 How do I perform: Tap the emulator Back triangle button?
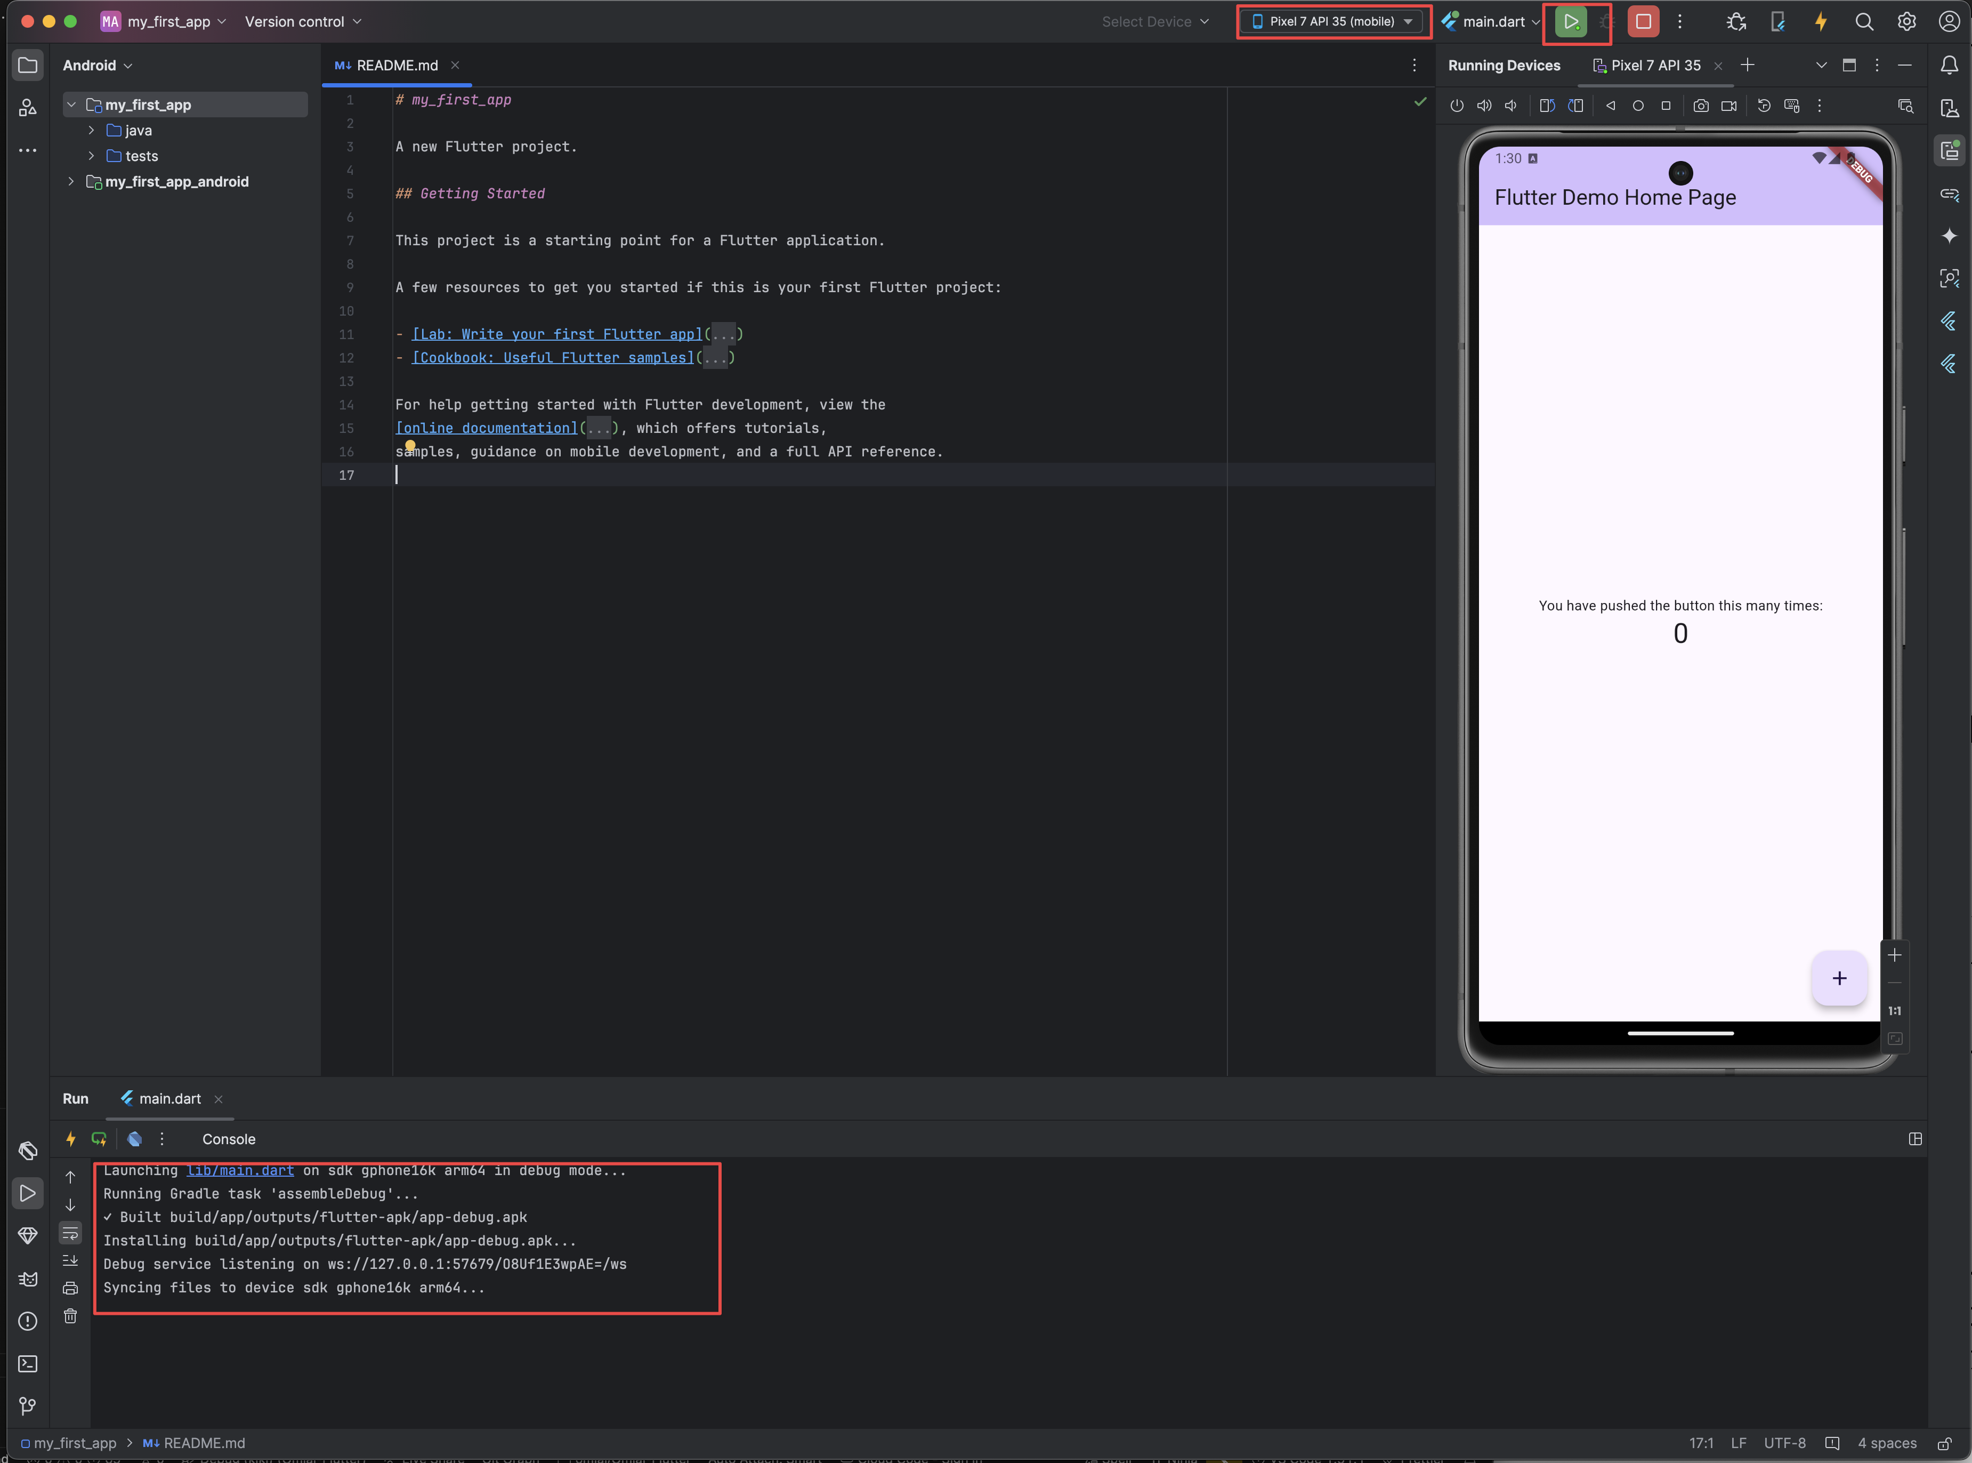(1611, 106)
